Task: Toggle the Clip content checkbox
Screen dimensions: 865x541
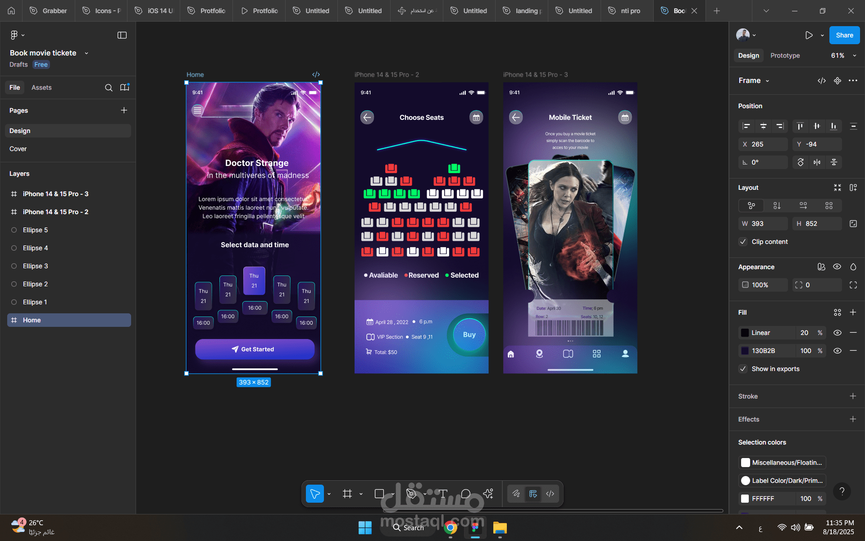Action: (743, 242)
